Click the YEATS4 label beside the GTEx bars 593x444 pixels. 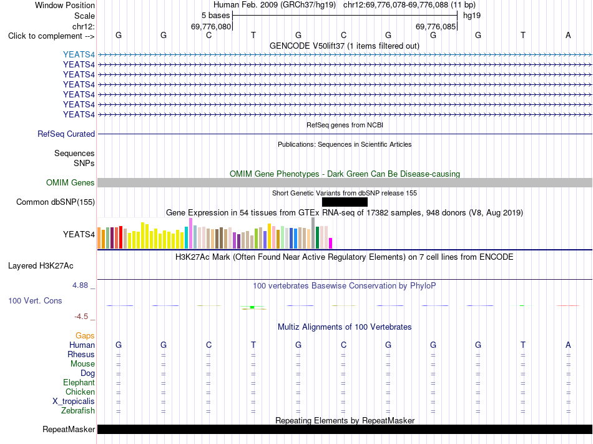tap(79, 234)
